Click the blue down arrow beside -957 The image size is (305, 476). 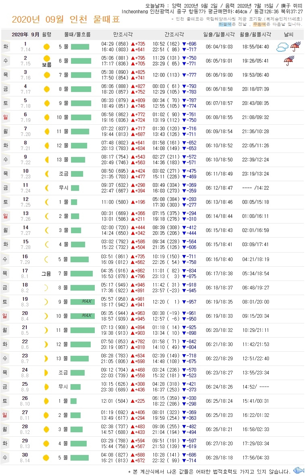(x=184, y=302)
